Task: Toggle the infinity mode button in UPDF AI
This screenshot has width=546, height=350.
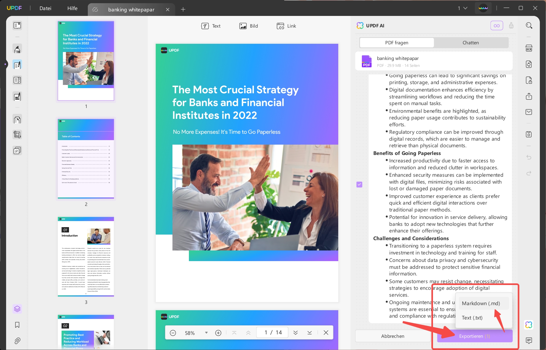Action: [x=497, y=26]
